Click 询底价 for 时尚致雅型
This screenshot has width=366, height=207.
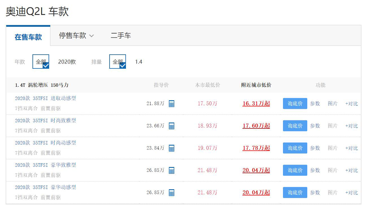tap(295, 126)
